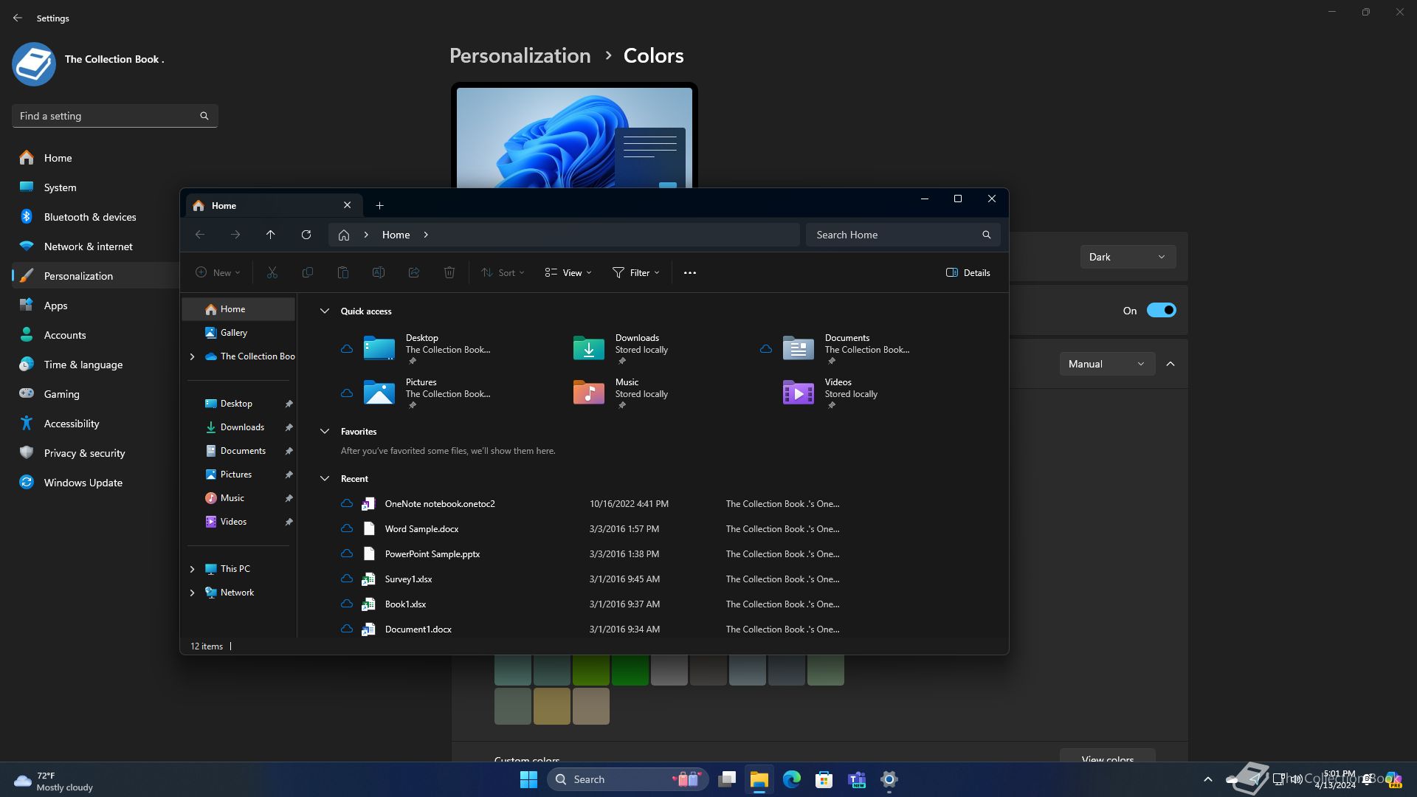Click the search magnifier in Search Home box
The image size is (1417, 797).
pyautogui.click(x=987, y=235)
